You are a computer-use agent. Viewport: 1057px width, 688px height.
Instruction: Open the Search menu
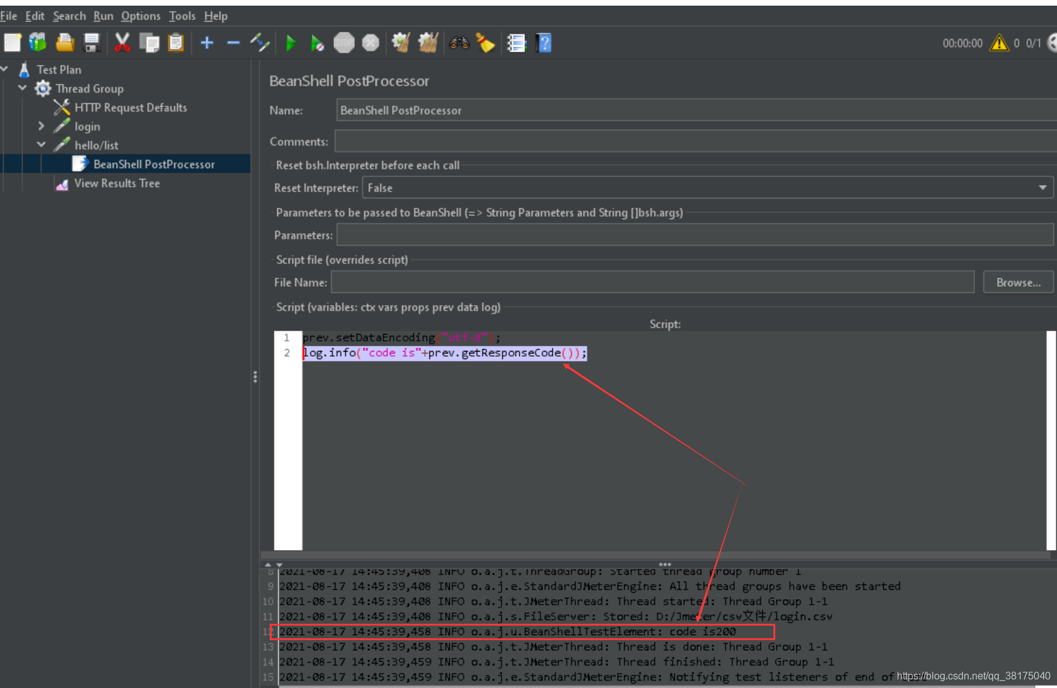(69, 16)
